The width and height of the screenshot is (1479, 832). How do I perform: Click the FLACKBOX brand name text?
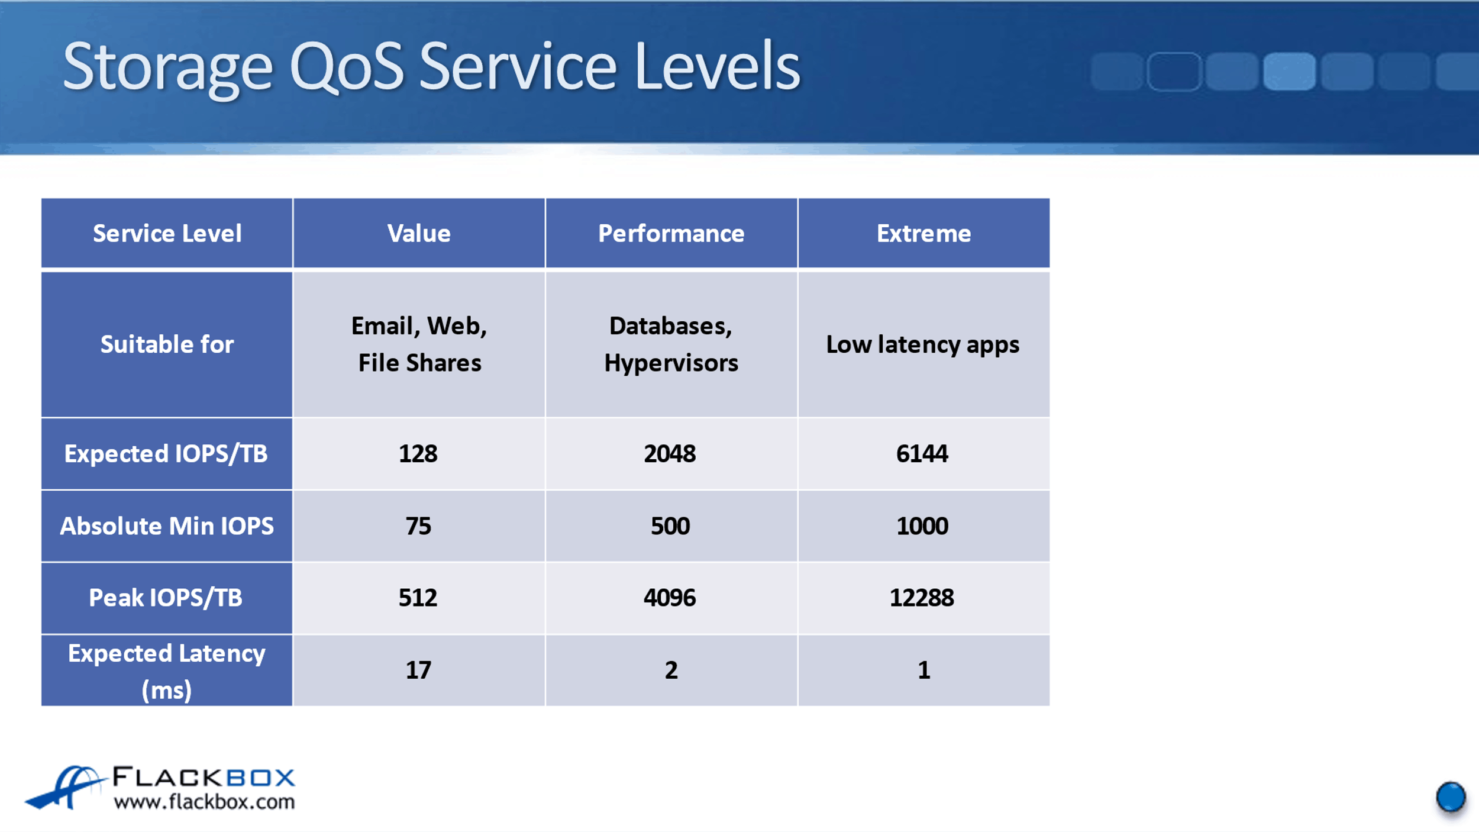coord(204,777)
